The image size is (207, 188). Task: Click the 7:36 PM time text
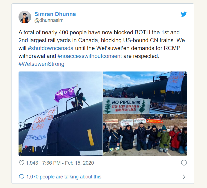[51, 163]
